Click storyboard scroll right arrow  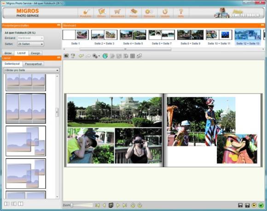263,49
